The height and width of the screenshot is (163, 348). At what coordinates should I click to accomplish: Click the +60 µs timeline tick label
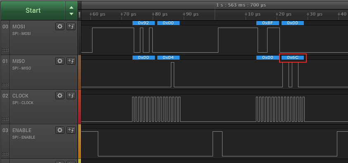coord(97,14)
